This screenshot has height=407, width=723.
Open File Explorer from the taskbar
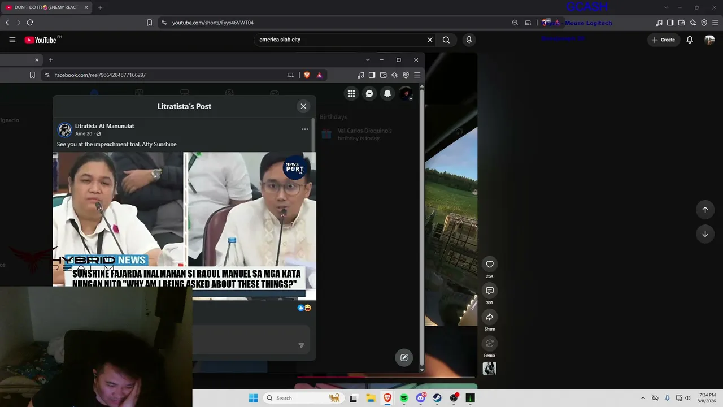(371, 398)
